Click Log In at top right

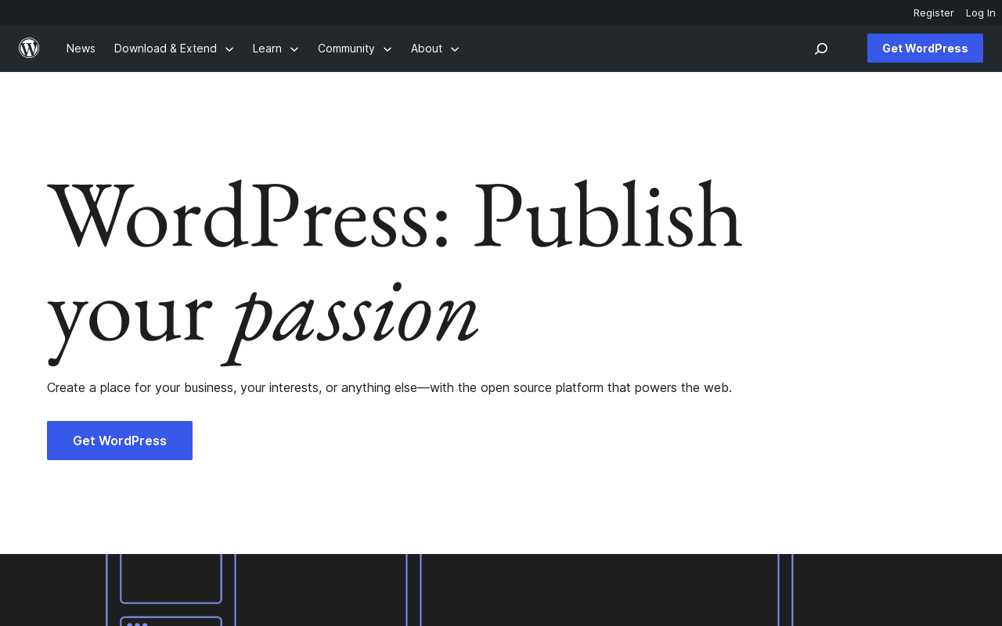[981, 12]
